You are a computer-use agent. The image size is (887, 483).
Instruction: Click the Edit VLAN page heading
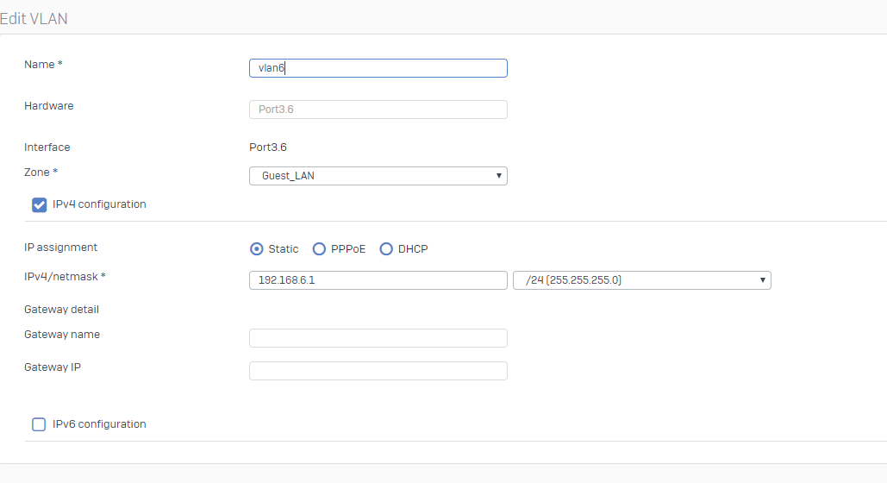point(34,19)
